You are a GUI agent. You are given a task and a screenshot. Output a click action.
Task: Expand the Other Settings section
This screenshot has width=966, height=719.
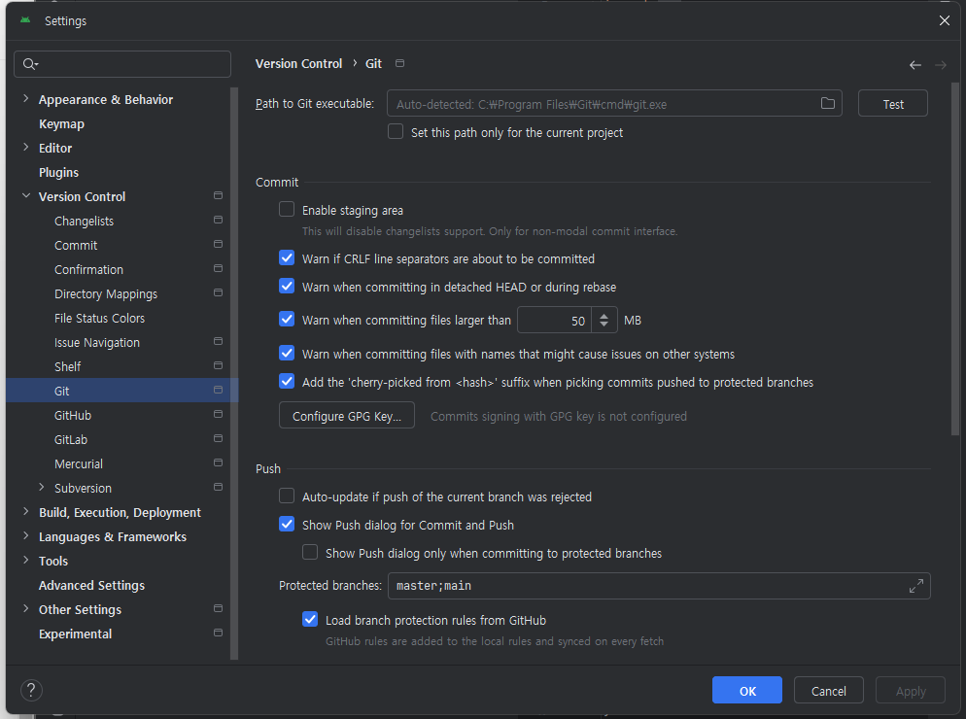[x=26, y=608]
